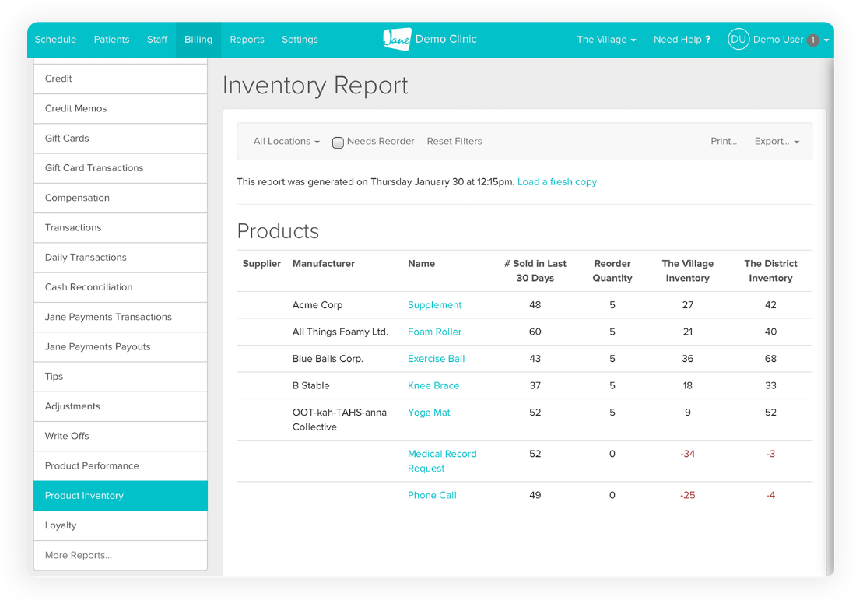Open the All Locations dropdown

[286, 142]
